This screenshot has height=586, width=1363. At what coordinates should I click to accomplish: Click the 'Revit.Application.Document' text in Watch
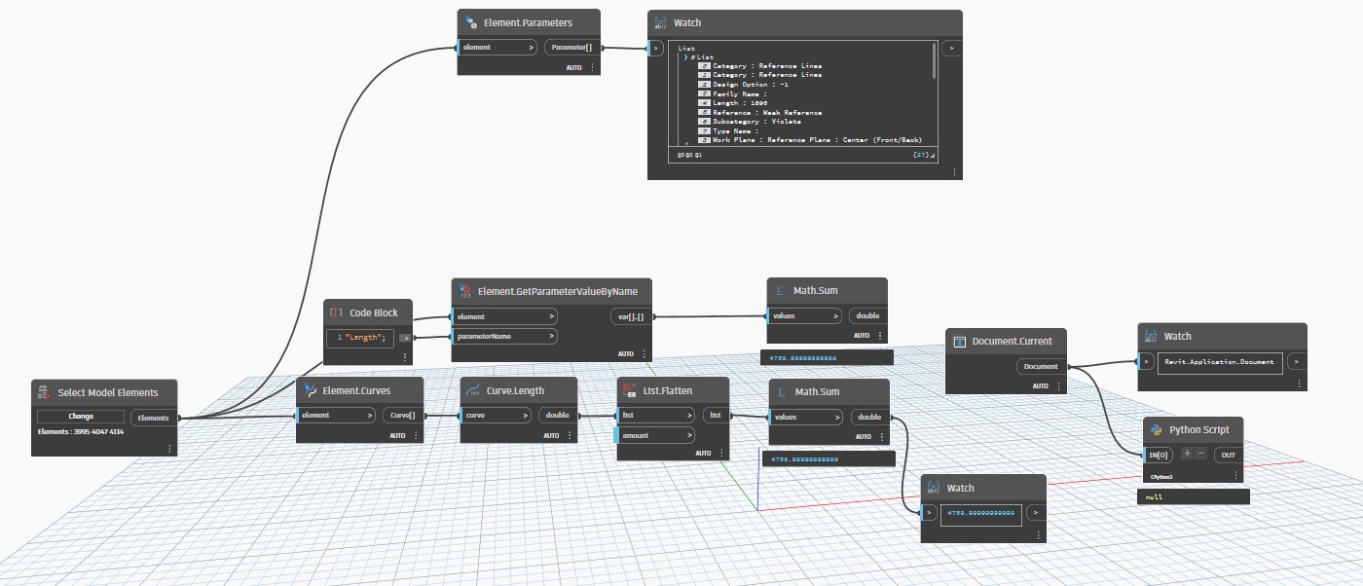(1220, 361)
